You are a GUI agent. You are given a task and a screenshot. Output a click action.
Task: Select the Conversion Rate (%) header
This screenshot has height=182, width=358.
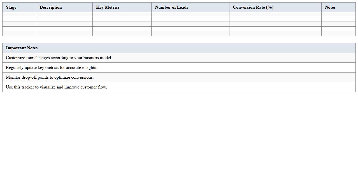tap(253, 7)
